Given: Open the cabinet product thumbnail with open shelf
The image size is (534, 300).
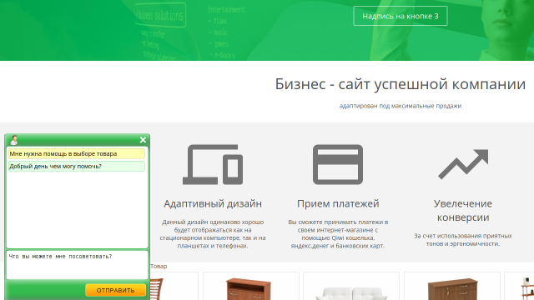Looking at the screenshot, I should pos(251,286).
